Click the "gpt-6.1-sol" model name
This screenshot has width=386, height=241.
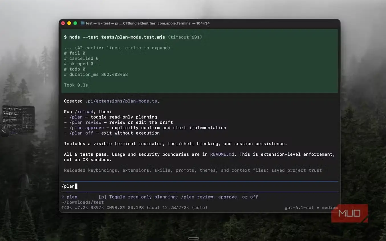[299, 208]
